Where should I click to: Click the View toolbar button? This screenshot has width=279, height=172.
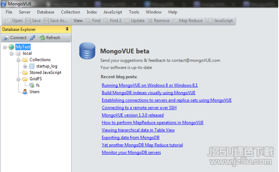point(78,21)
